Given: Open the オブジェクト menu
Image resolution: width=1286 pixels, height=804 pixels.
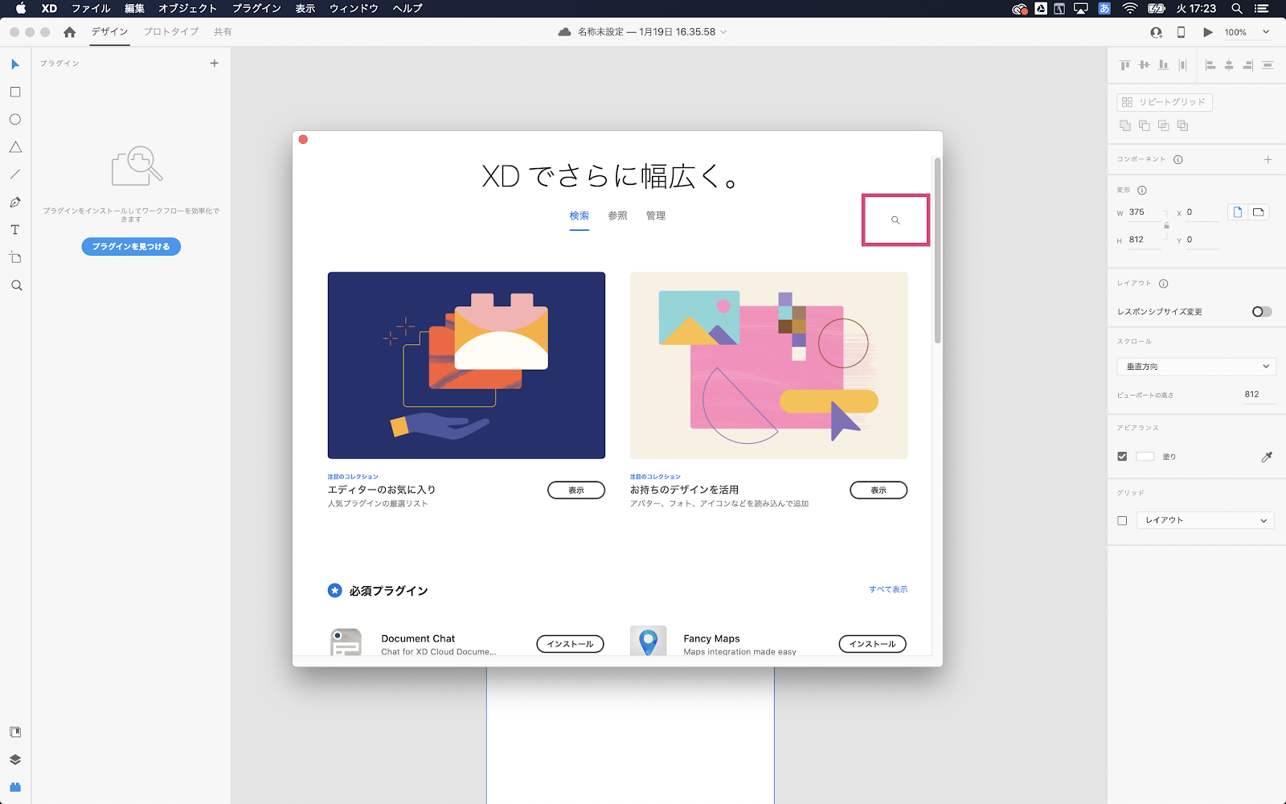Looking at the screenshot, I should click(188, 9).
